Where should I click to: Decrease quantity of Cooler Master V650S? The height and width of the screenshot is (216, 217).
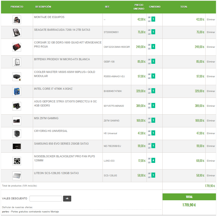(x=149, y=78)
